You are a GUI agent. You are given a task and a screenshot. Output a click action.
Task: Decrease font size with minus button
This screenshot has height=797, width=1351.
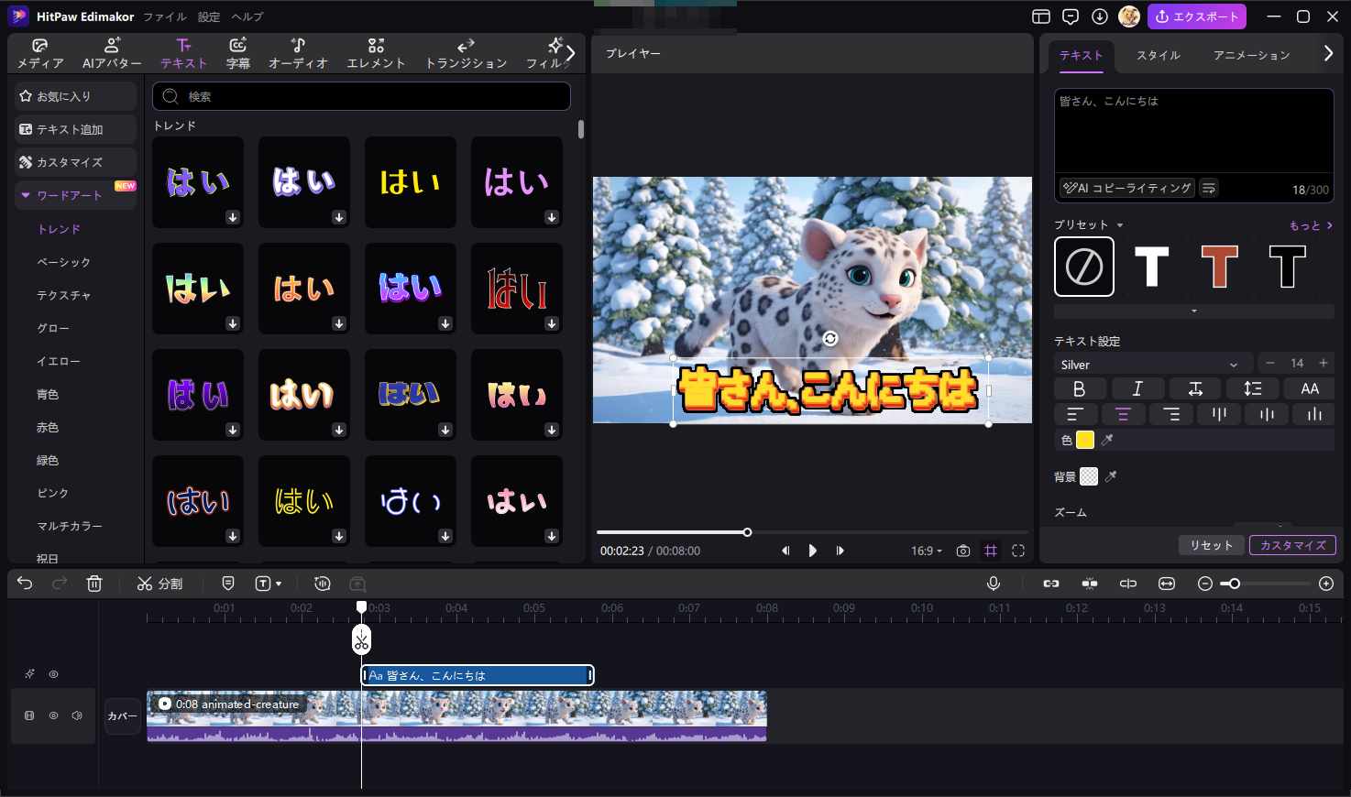pyautogui.click(x=1269, y=364)
